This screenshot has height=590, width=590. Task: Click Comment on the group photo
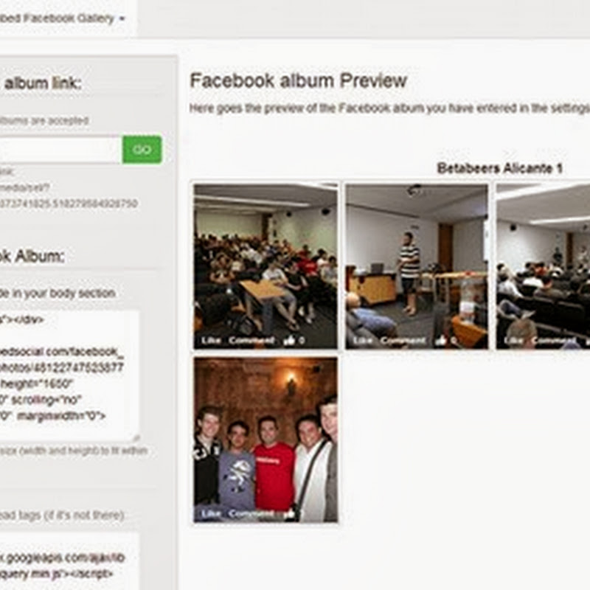(251, 513)
